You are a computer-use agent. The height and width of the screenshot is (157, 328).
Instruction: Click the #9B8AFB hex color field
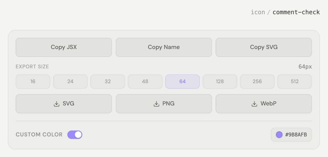click(291, 135)
